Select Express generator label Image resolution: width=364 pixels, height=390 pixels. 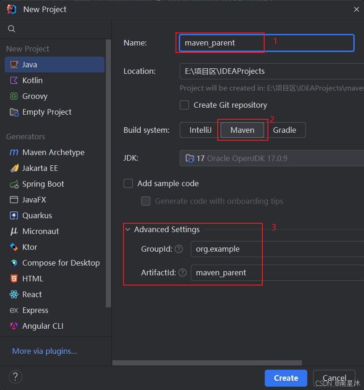point(35,311)
